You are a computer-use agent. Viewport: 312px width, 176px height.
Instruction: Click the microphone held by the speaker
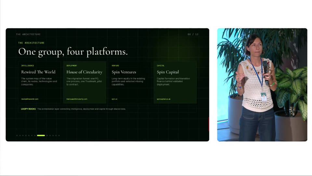[x=266, y=73]
